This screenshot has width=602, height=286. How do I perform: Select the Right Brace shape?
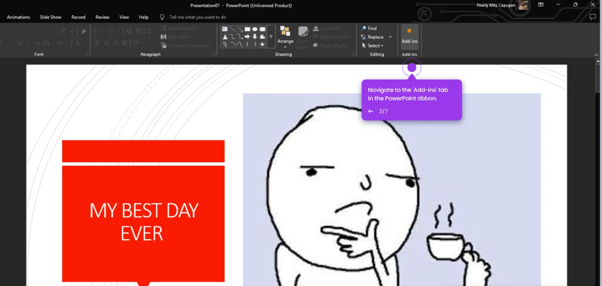point(255,44)
